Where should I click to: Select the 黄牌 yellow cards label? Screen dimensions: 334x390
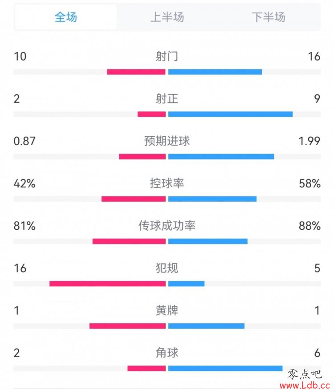tap(167, 310)
